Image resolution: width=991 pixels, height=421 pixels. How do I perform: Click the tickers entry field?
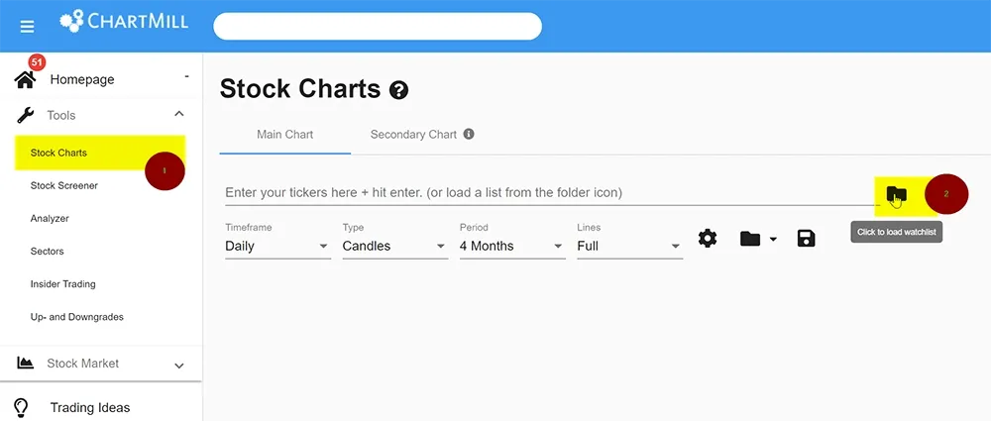point(549,193)
